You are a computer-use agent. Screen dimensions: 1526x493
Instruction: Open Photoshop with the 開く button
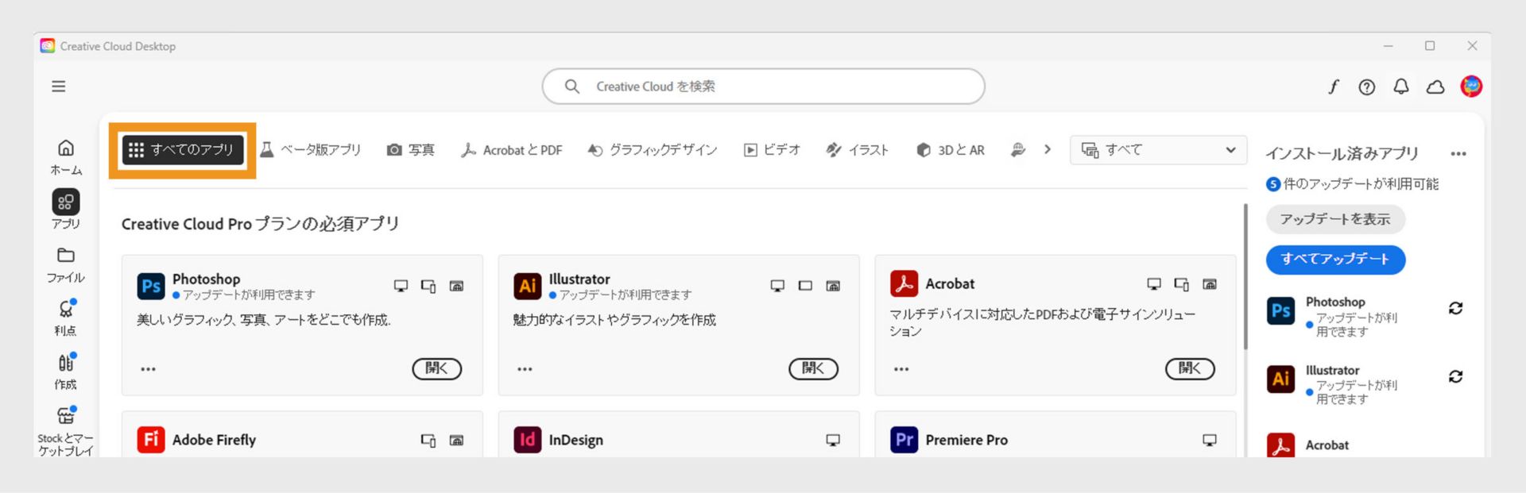[436, 368]
